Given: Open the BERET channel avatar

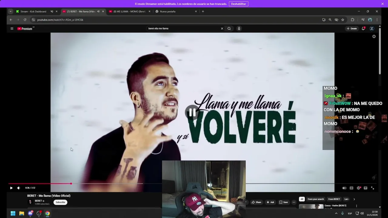Looking at the screenshot, I should tap(30, 202).
